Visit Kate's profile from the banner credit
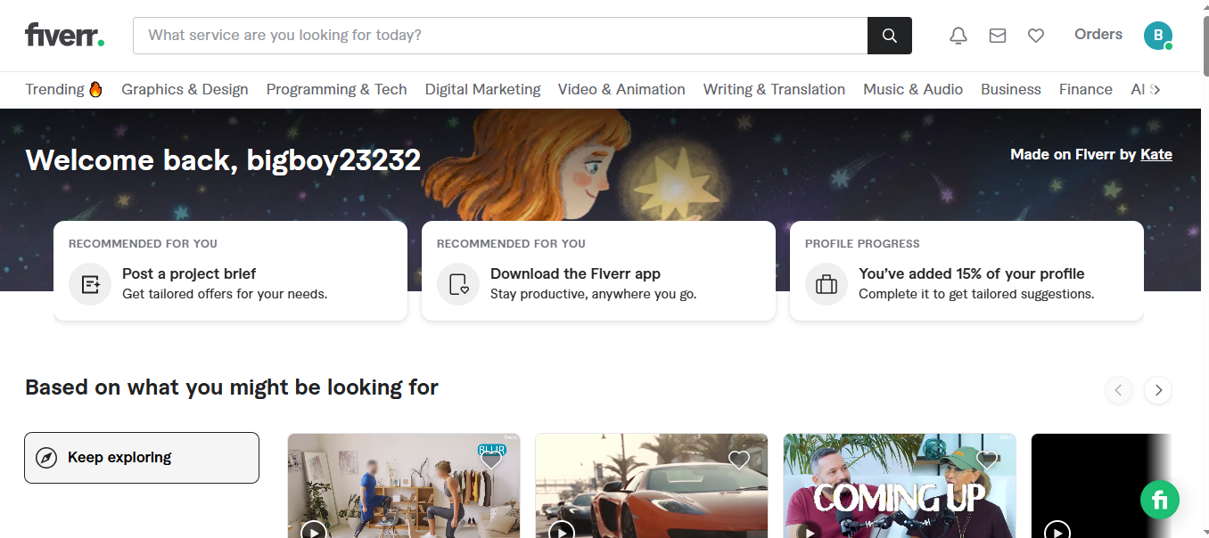Screen dimensions: 1209x538 click(1156, 154)
